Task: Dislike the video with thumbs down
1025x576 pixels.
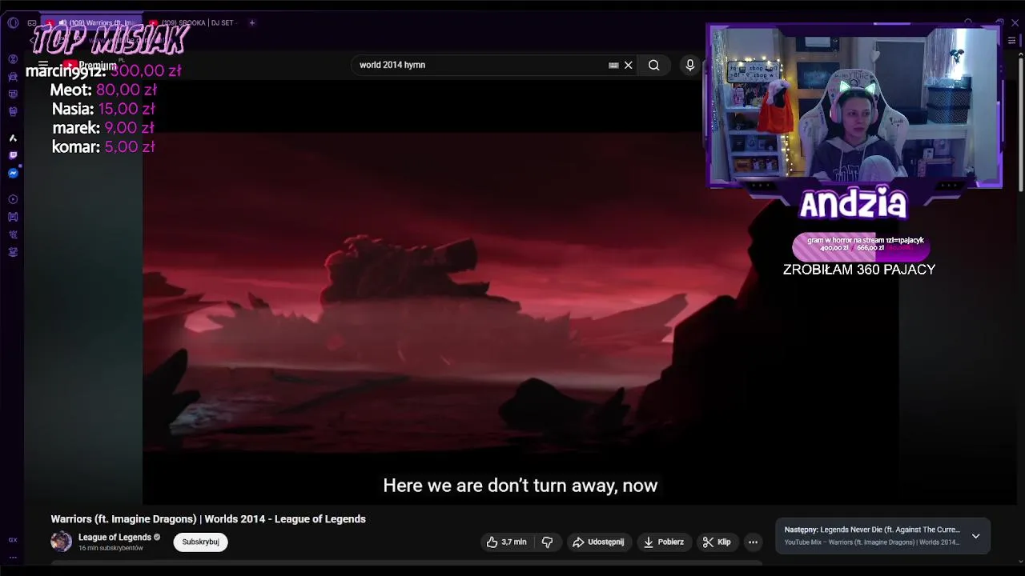Action: tap(547, 542)
